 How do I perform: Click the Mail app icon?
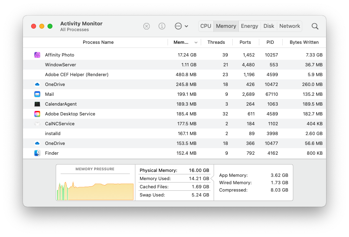pos(37,94)
